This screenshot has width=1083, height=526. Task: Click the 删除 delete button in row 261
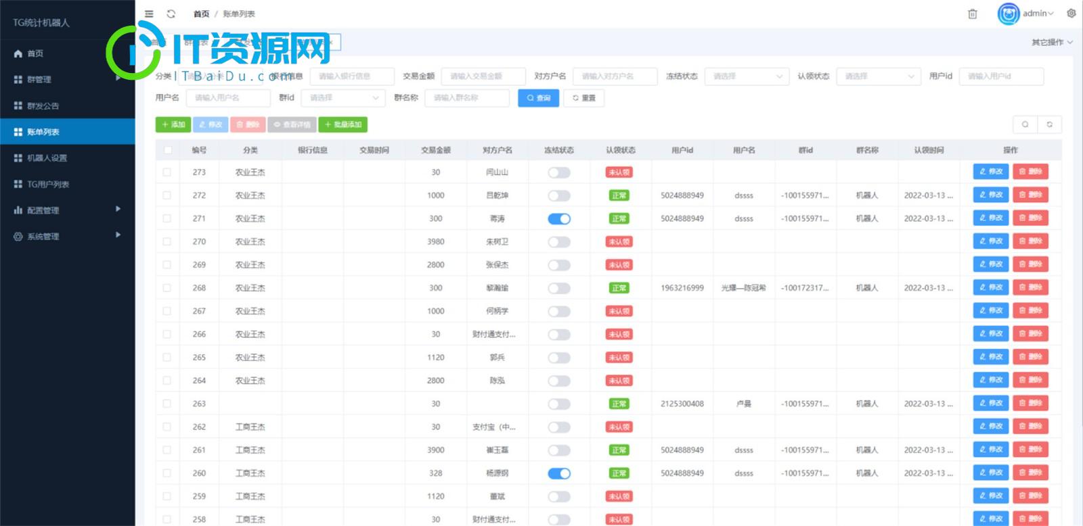(1030, 450)
